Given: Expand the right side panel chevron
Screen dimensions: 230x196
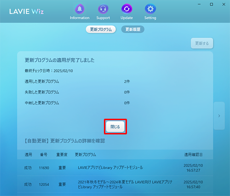Looking at the screenshot, I should coord(219,116).
